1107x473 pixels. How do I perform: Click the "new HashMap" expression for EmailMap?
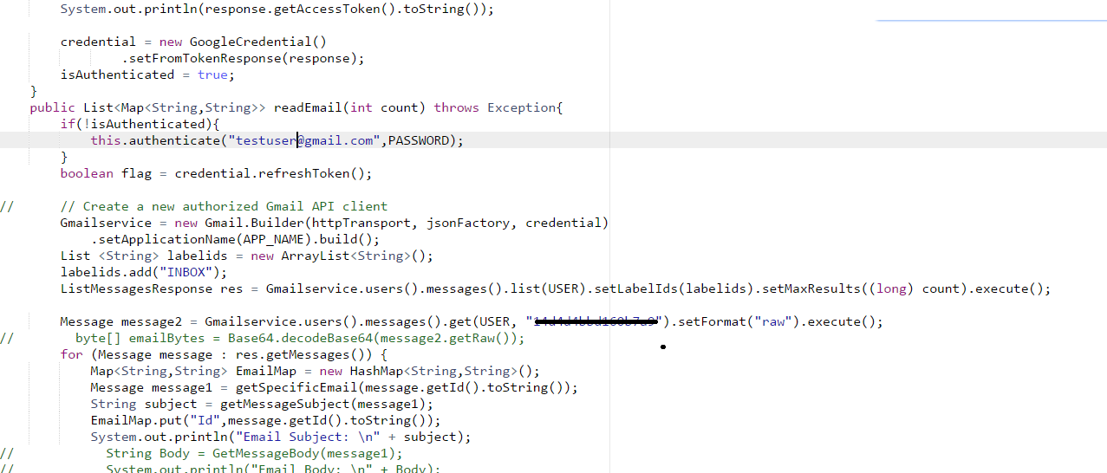click(352, 371)
